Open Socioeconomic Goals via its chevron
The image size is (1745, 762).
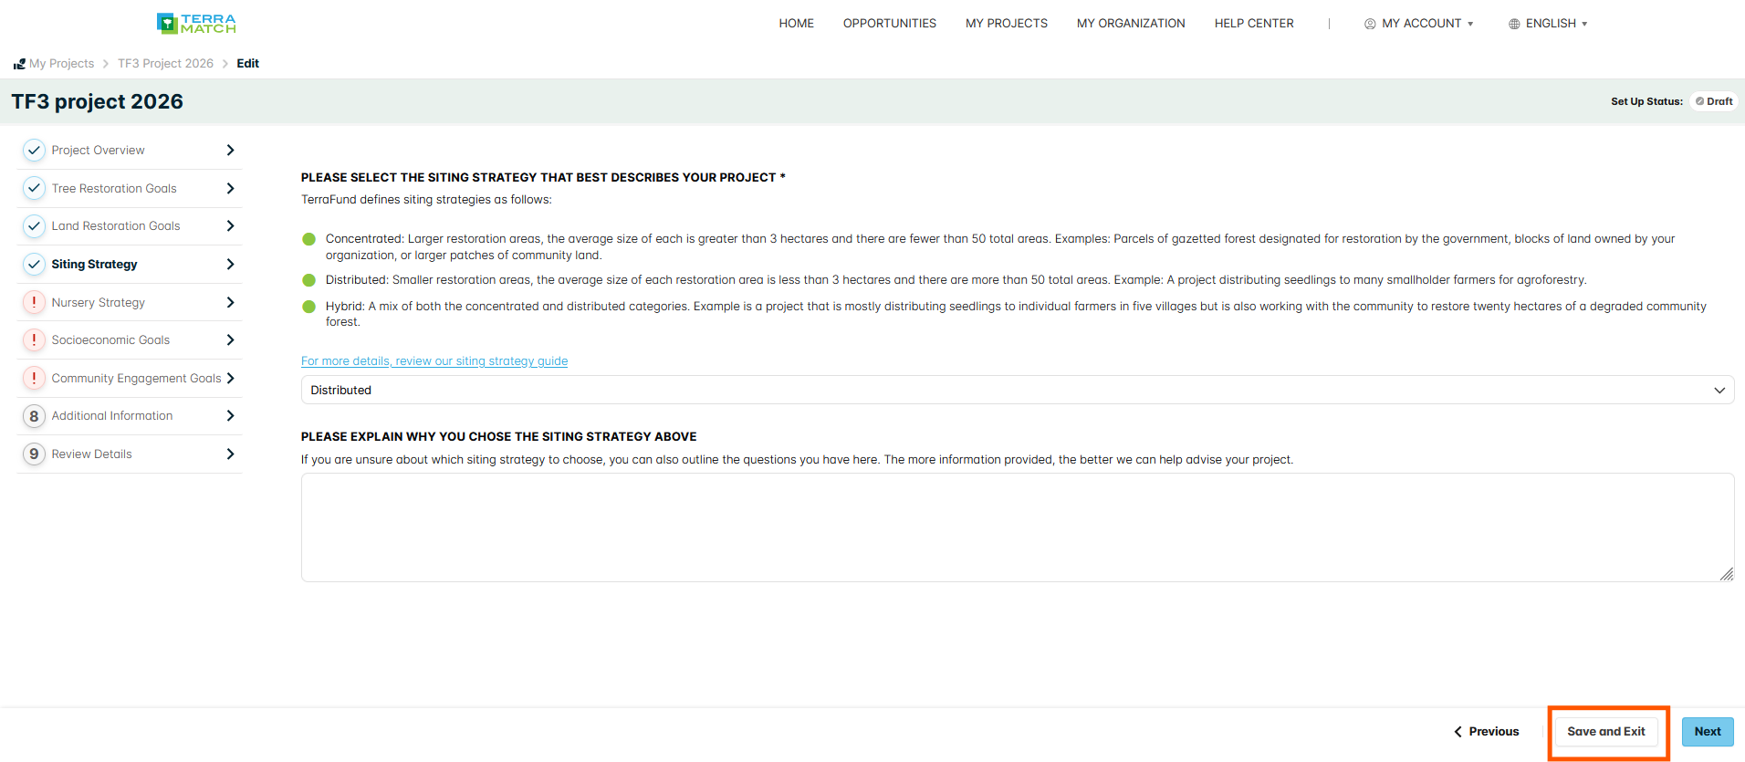pos(230,339)
